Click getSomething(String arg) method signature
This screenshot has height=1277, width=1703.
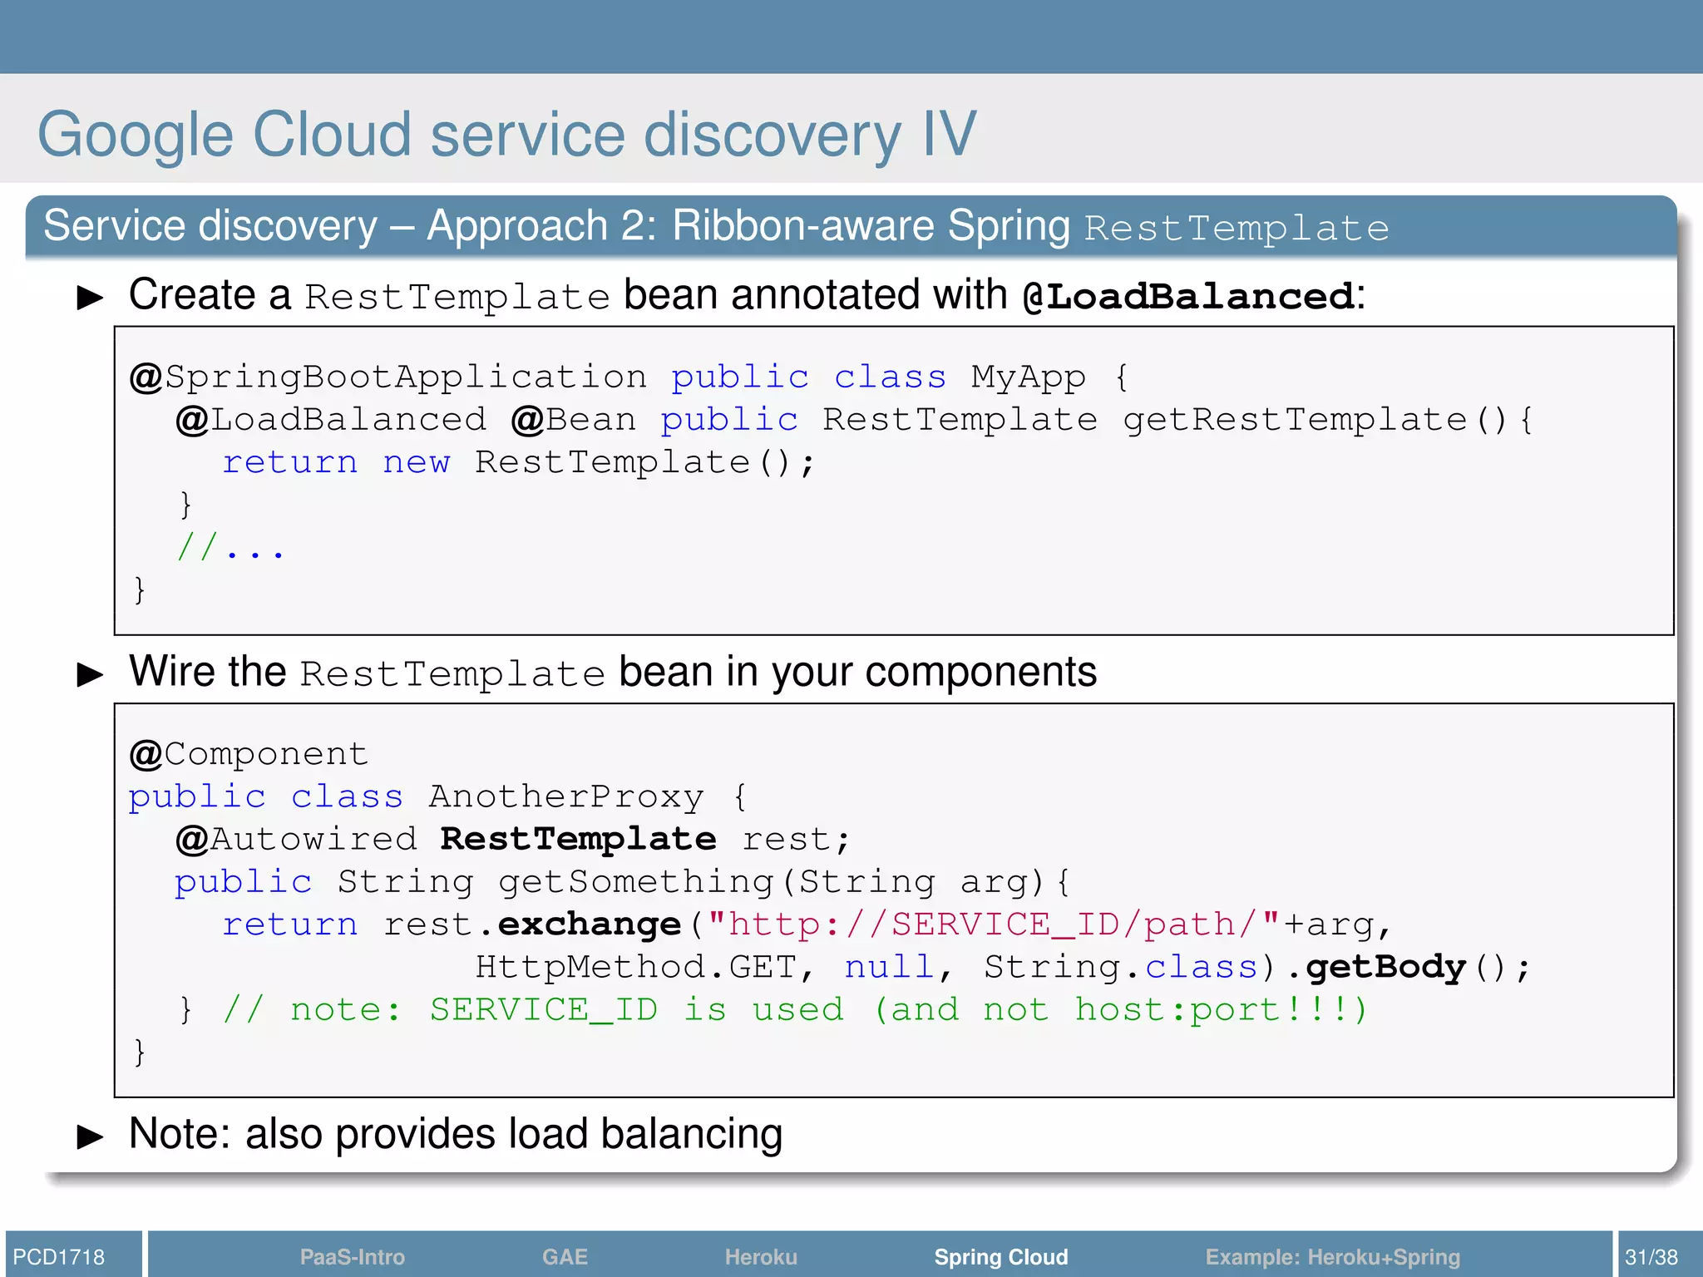pos(771,882)
